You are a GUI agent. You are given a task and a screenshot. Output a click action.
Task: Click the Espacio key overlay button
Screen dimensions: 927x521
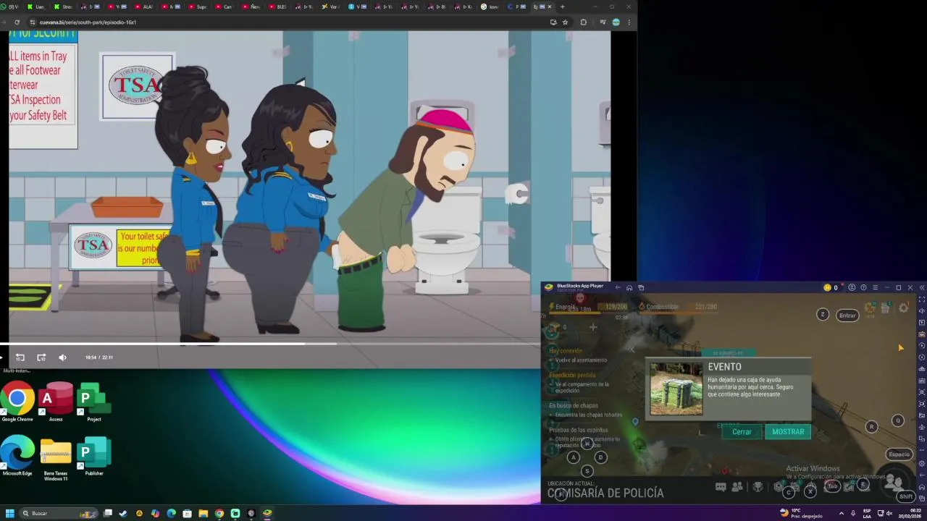899,454
